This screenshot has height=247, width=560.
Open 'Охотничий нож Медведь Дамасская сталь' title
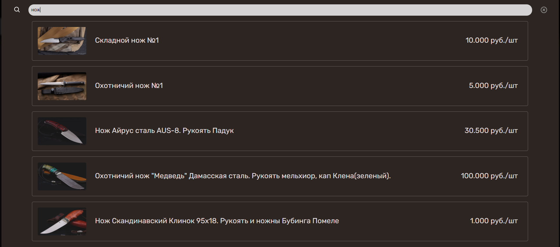tap(243, 176)
